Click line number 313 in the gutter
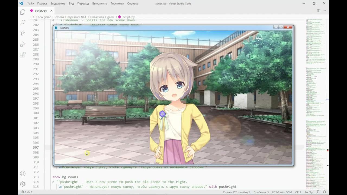 (x=36, y=177)
